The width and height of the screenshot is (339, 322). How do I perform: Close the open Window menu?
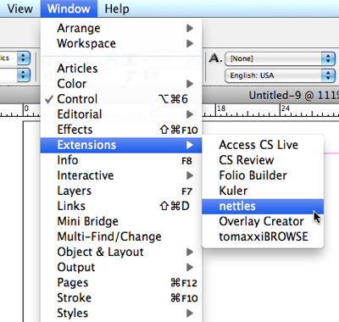pos(69,8)
